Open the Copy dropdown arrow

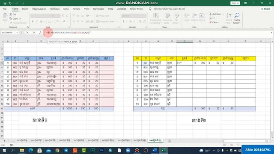click(x=20, y=19)
